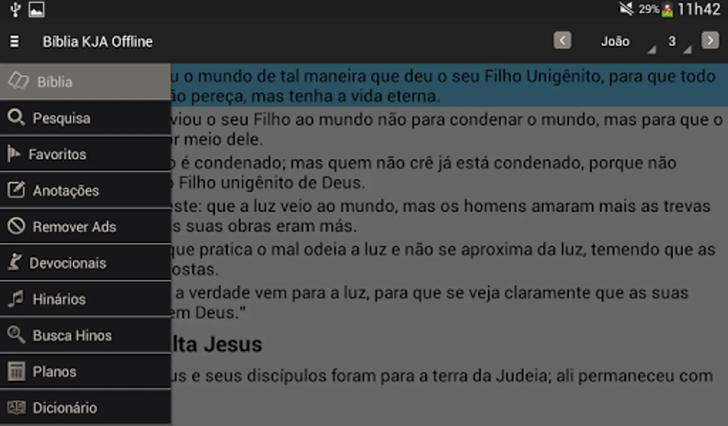Go to the next chapter arrow
728x426 pixels.
pos(710,40)
